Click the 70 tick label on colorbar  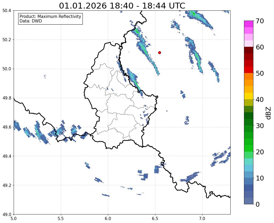coord(260,21)
